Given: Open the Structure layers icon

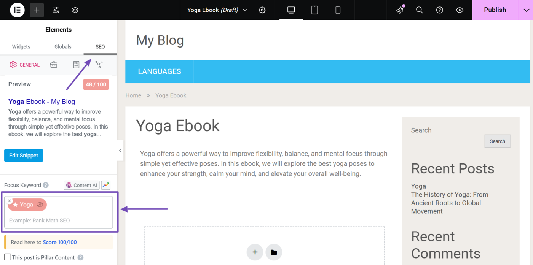Looking at the screenshot, I should point(75,10).
